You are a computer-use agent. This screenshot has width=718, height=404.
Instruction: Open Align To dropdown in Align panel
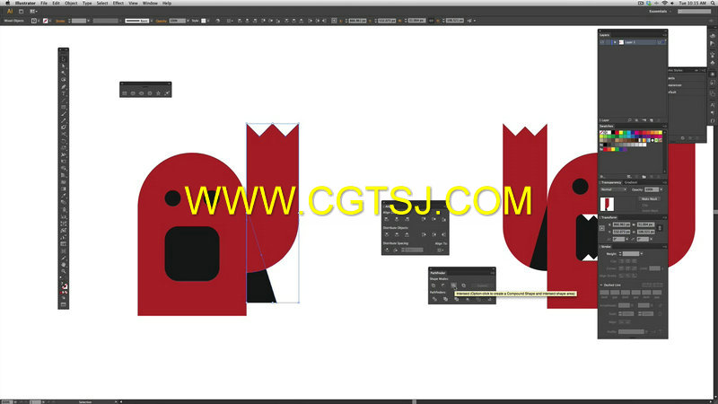[x=441, y=250]
